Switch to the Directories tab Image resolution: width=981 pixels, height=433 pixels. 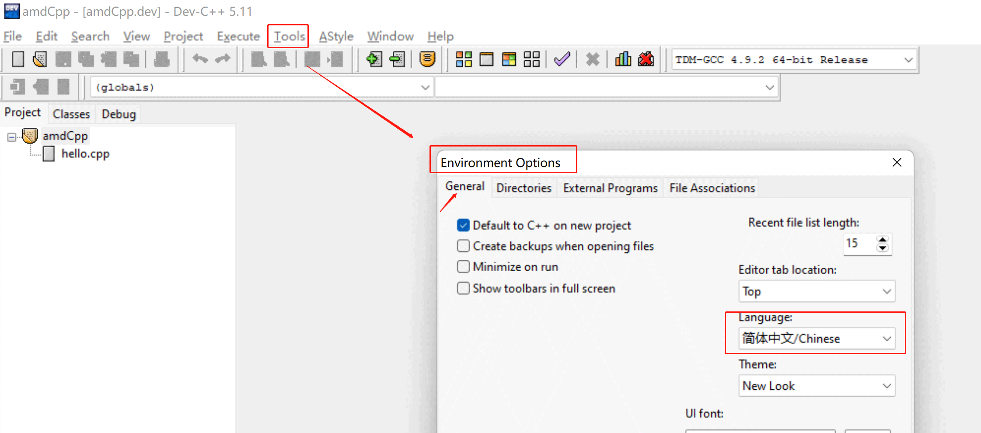coord(524,188)
